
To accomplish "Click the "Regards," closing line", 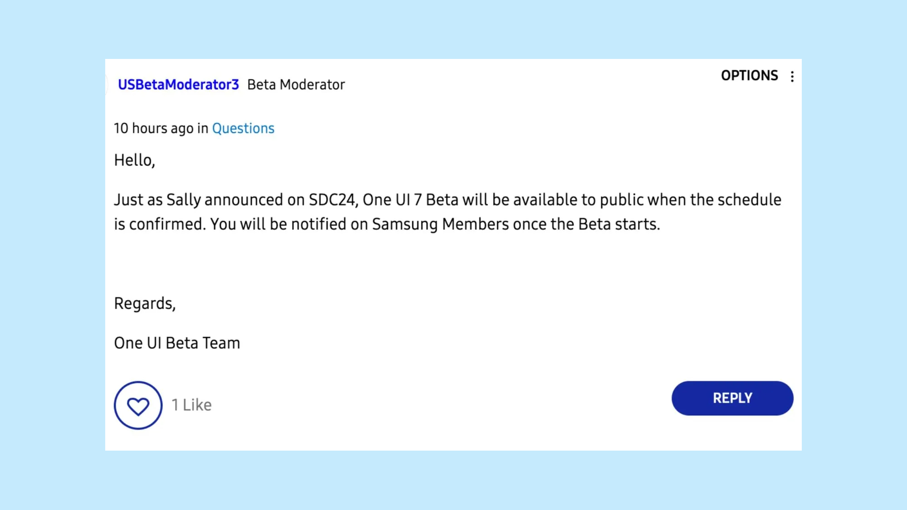I will coord(145,303).
